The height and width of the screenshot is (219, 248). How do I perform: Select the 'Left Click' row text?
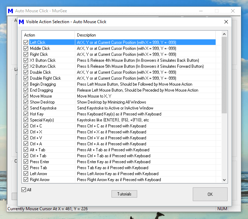point(38,42)
